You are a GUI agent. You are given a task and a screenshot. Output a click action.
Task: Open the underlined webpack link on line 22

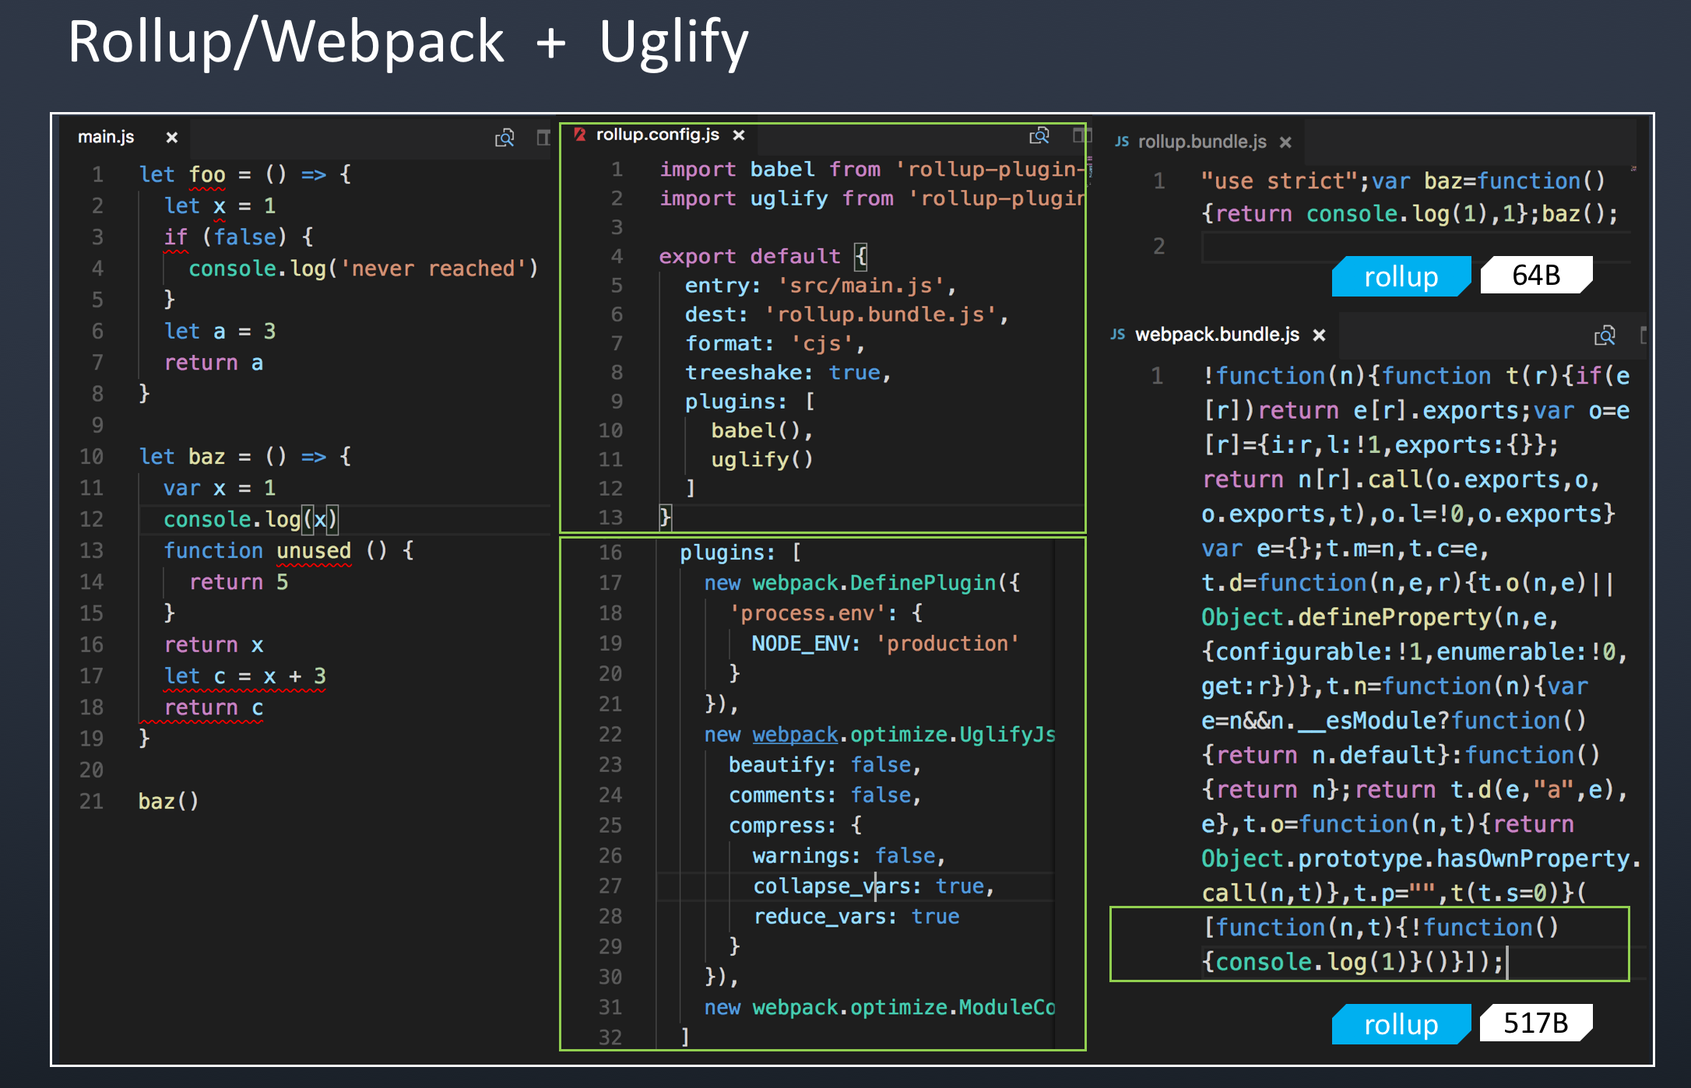coord(795,735)
